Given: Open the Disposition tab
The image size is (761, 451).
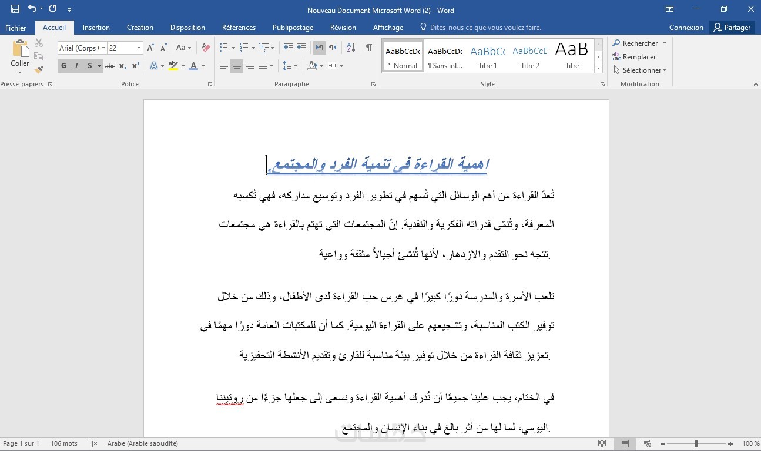Looking at the screenshot, I should pos(187,28).
